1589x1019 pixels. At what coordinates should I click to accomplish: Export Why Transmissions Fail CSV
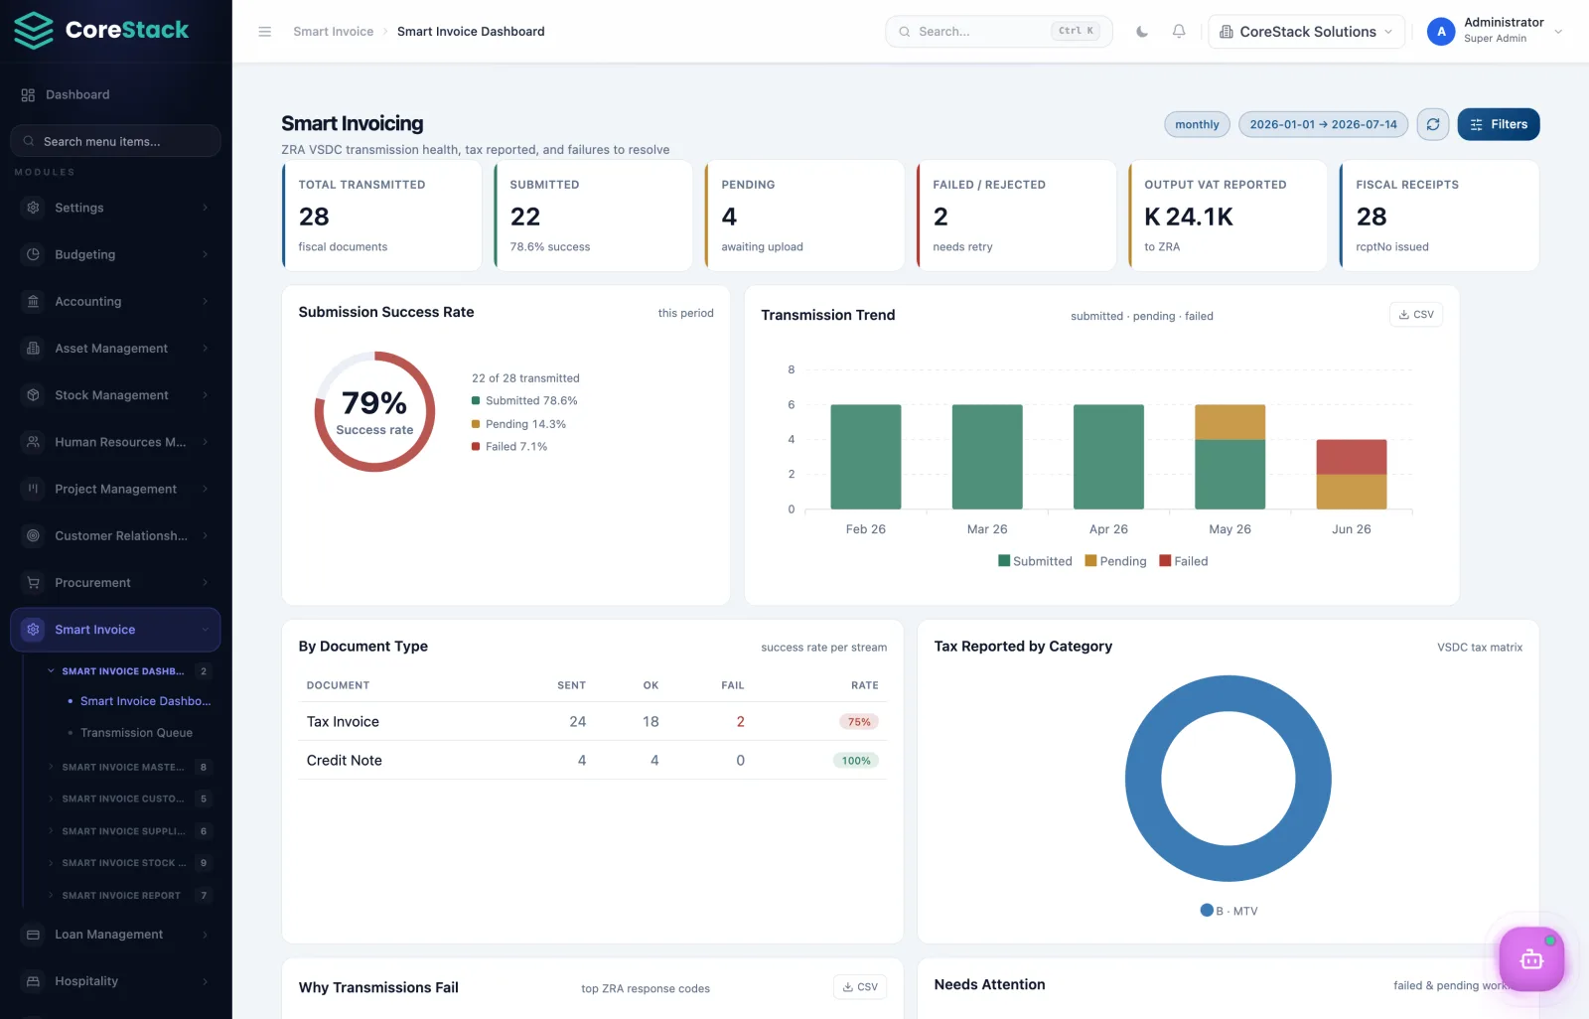[860, 987]
